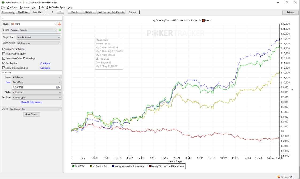Click the information box overlay on graph
Image resolution: width=300 pixels, height=179 pixels.
[x=109, y=53]
